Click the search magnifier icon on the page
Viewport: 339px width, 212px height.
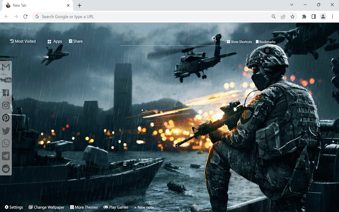214,39
